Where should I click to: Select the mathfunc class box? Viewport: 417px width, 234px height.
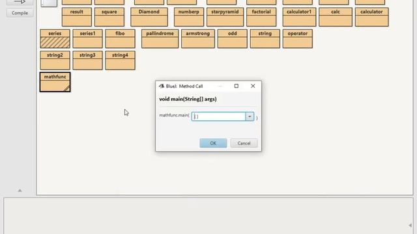(55, 82)
